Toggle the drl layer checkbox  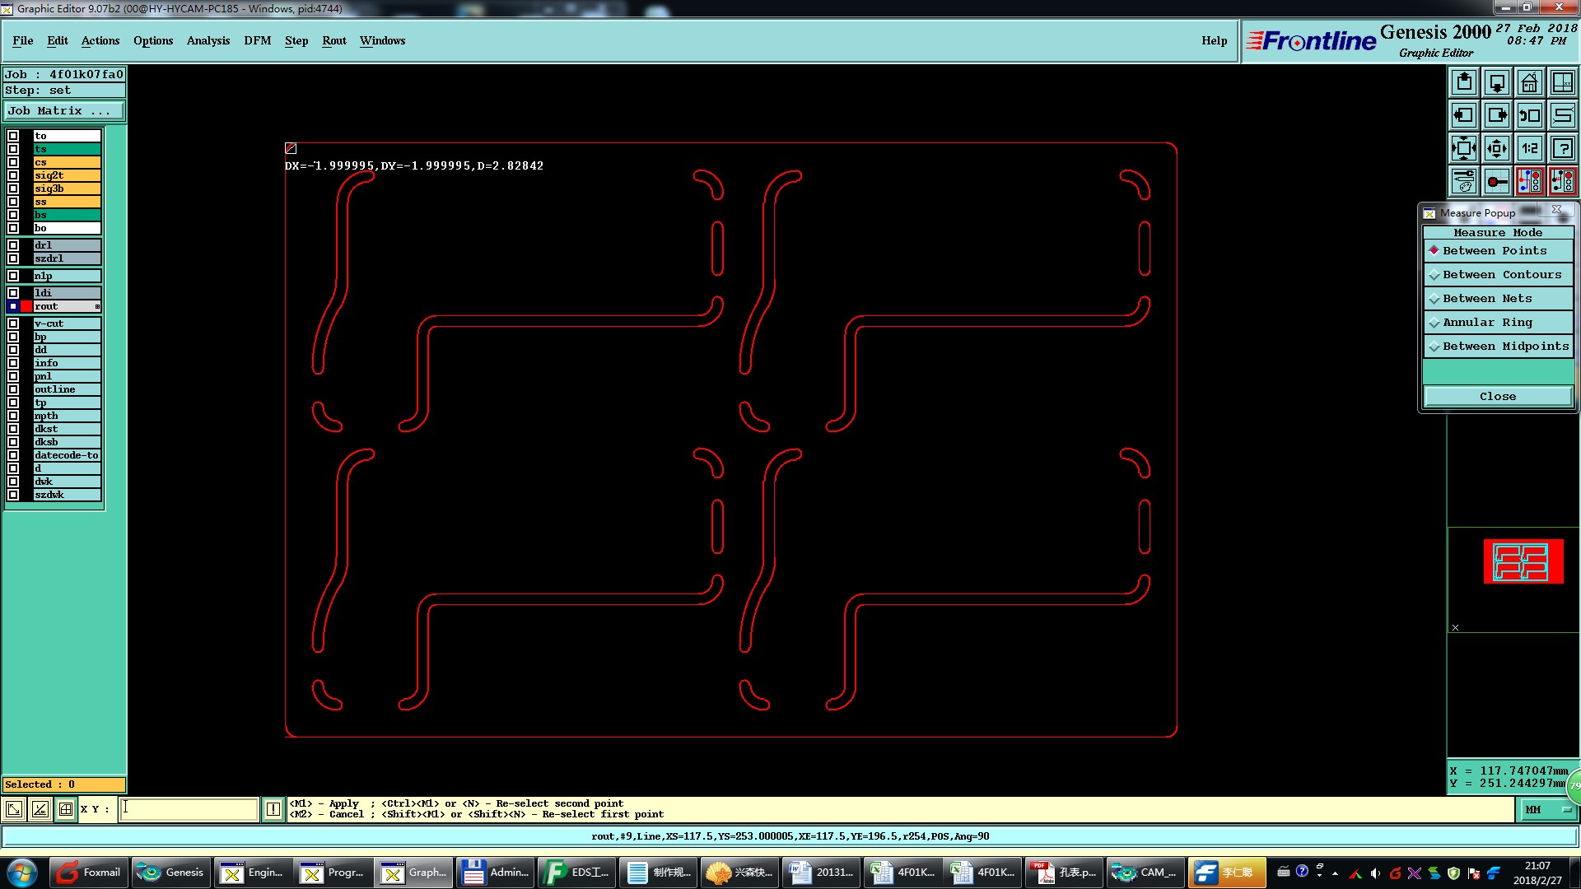coord(13,245)
